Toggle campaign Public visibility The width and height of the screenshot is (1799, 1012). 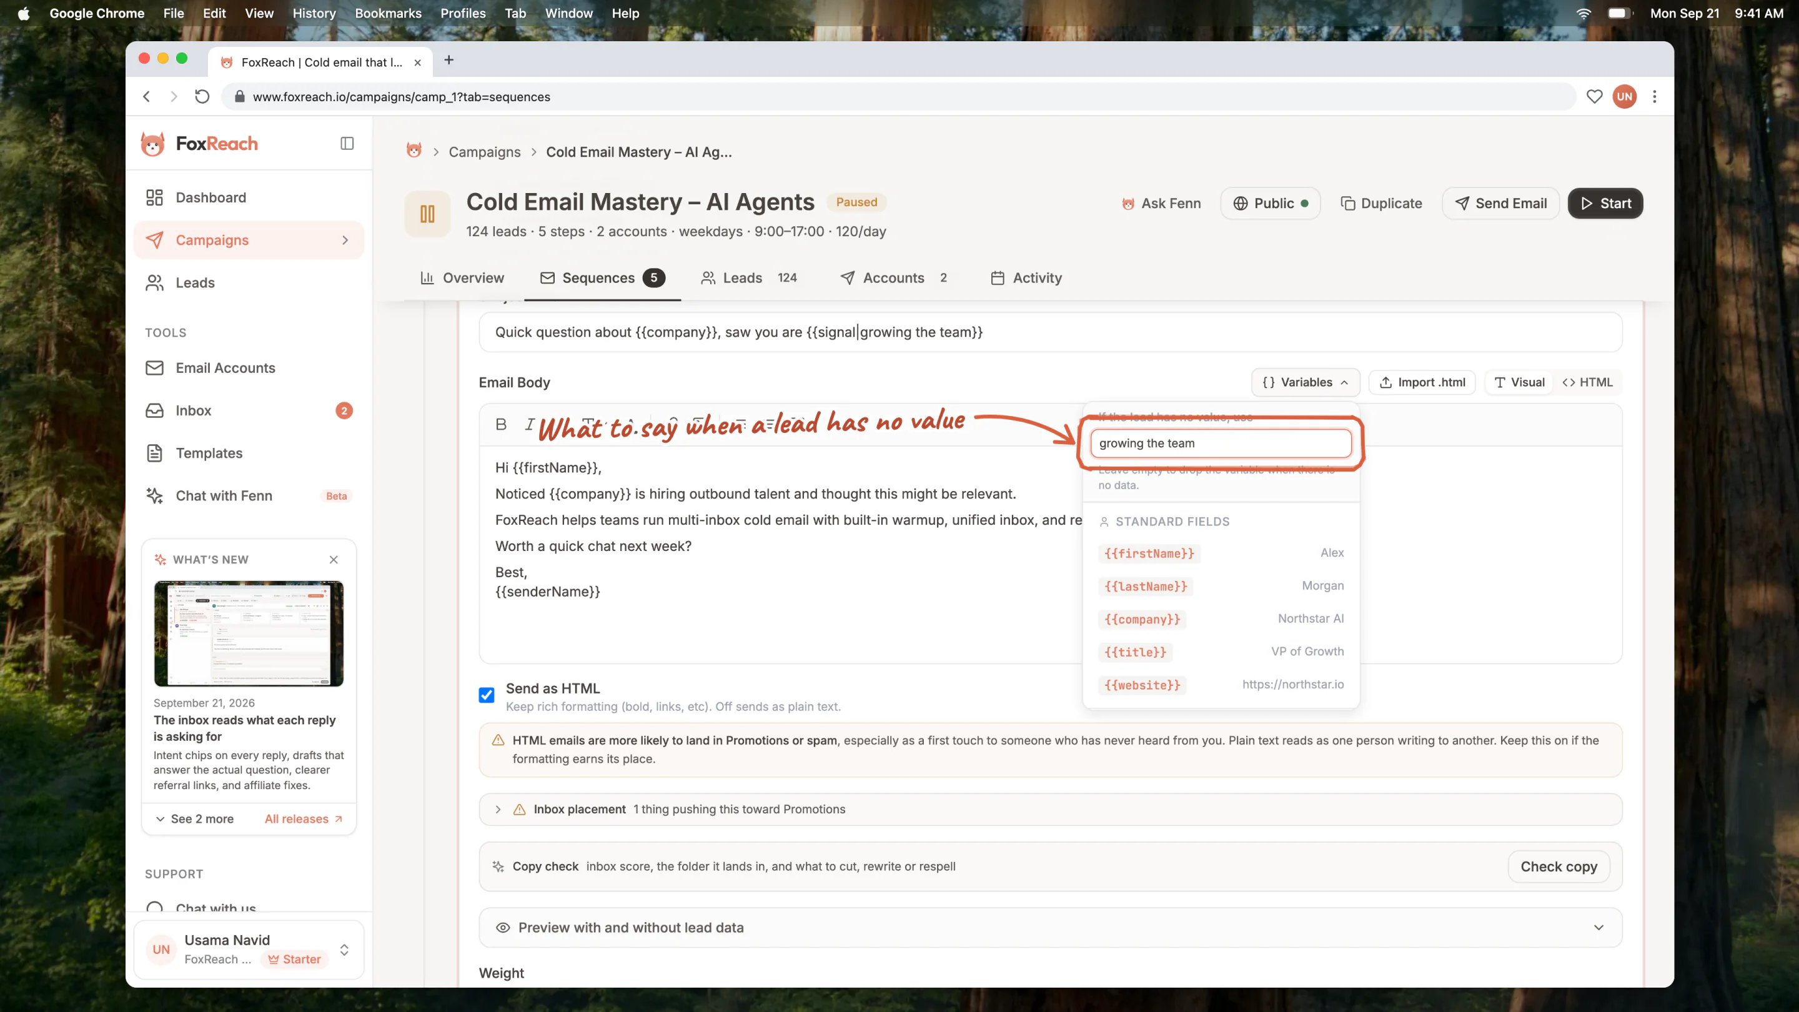tap(1271, 203)
